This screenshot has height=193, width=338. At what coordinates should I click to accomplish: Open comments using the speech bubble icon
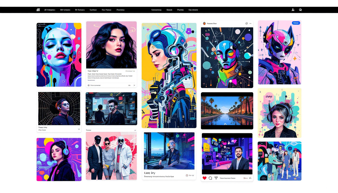click(x=210, y=178)
